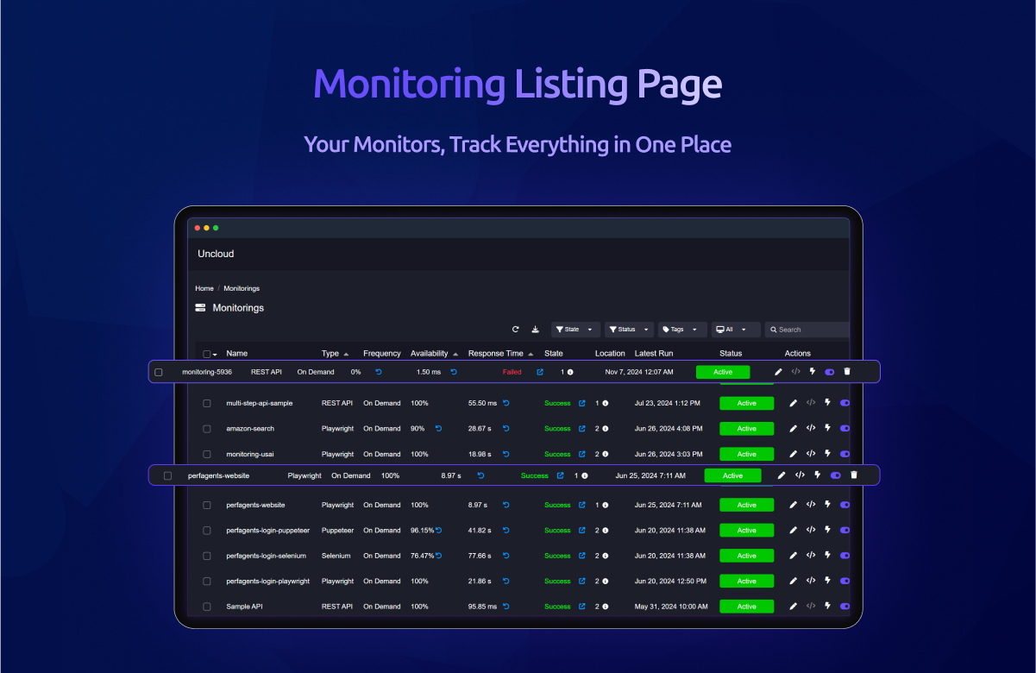Viewport: 1036px width, 673px height.
Task: Show location info for Sample API
Action: pyautogui.click(x=605, y=607)
